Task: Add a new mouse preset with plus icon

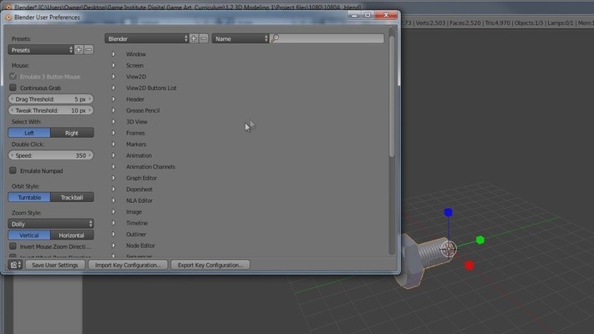Action: 79,49
